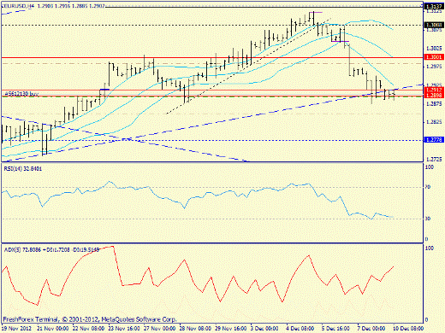Select the red 1.2898 price tag
445x333 pixels.
click(434, 96)
